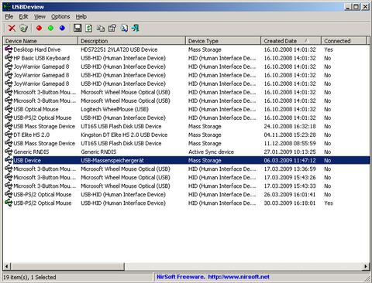
Task: Maximize the USBDeview window
Action: 356,7
